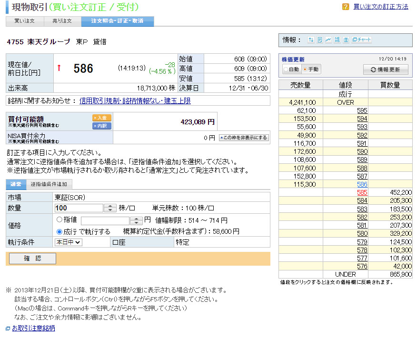This screenshot has width=417, height=339.
Task: Open the チャート popup chart button
Action: [362, 40]
